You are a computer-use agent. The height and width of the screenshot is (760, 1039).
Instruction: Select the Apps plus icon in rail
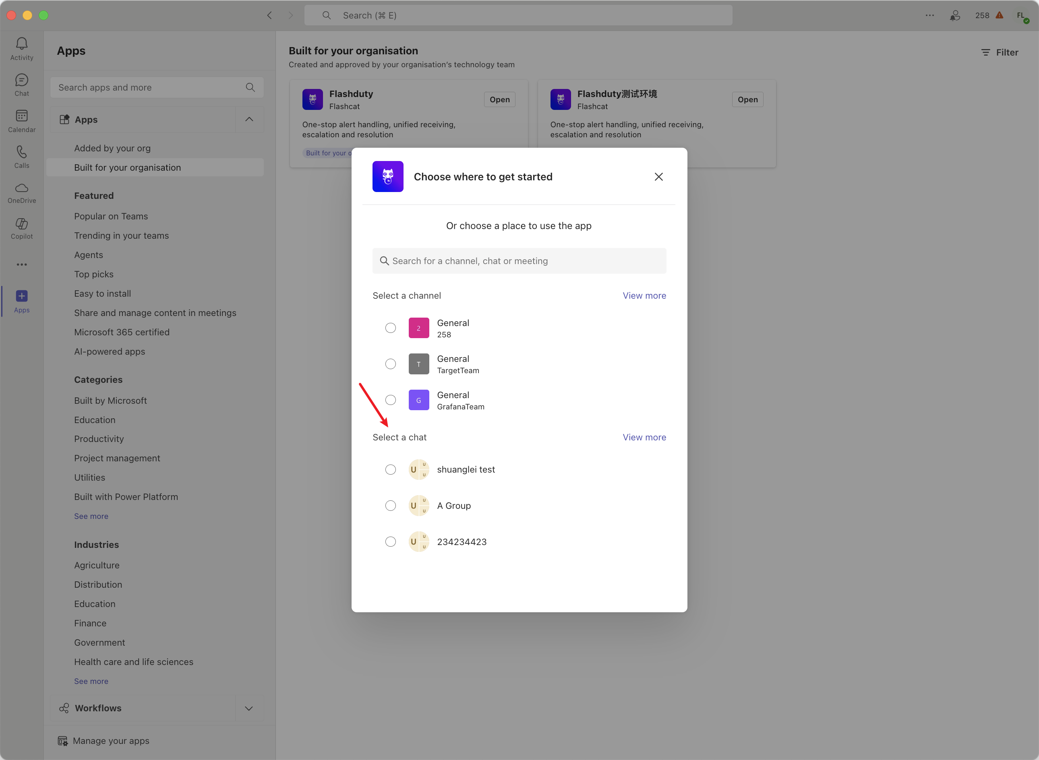point(22,296)
